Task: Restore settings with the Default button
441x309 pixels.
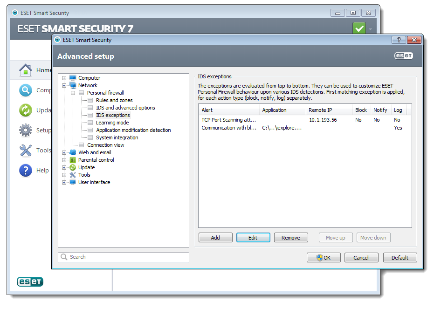Action: 400,257
